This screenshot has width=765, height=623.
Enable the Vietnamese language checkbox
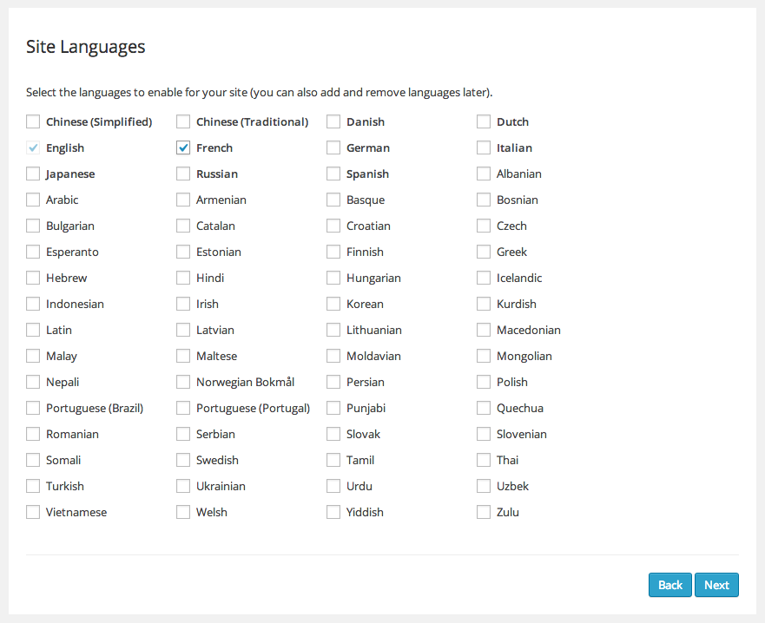[33, 513]
